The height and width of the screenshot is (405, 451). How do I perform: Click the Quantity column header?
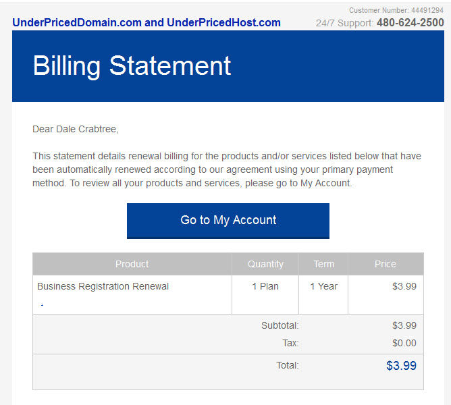click(x=265, y=264)
